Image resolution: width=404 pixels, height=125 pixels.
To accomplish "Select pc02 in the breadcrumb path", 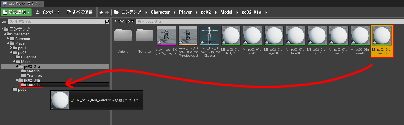I will [x=206, y=12].
